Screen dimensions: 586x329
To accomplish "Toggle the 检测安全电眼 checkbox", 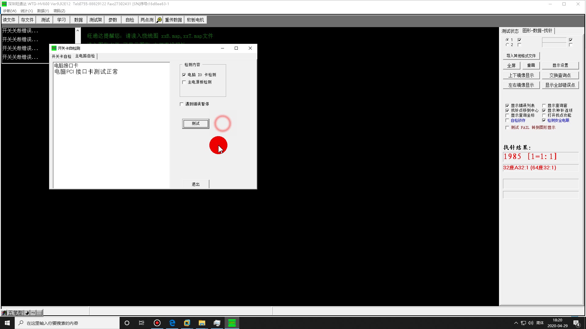I will click(x=544, y=121).
